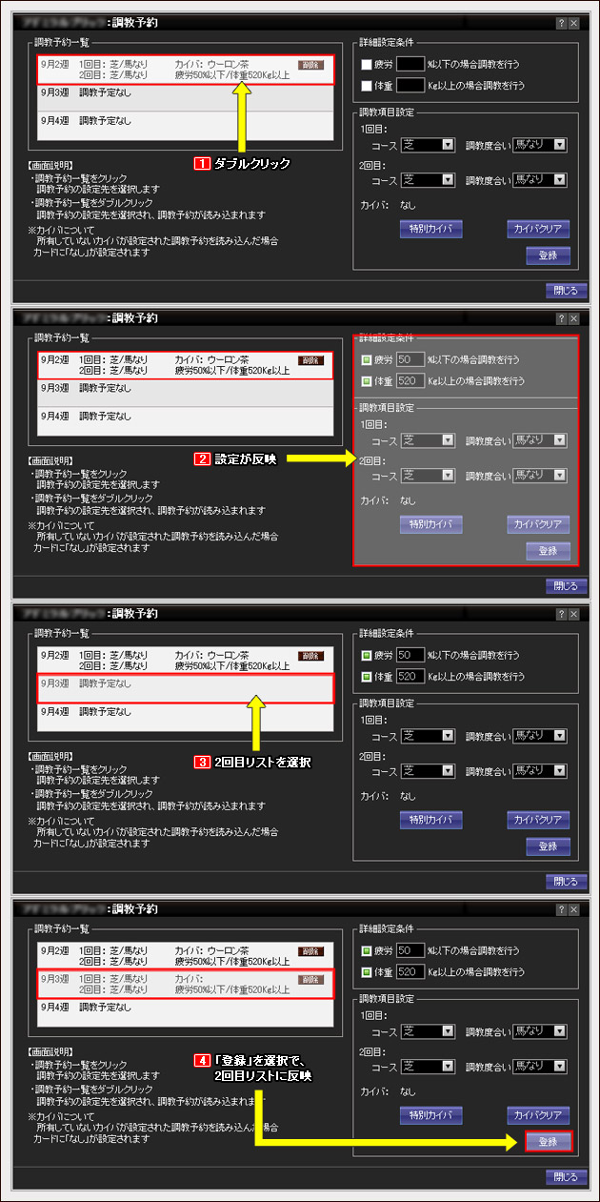Viewport: 600px width, 1202px height.
Task: Enable the unchecked 体重 checkbox in step 1 dialog
Action: (x=367, y=86)
